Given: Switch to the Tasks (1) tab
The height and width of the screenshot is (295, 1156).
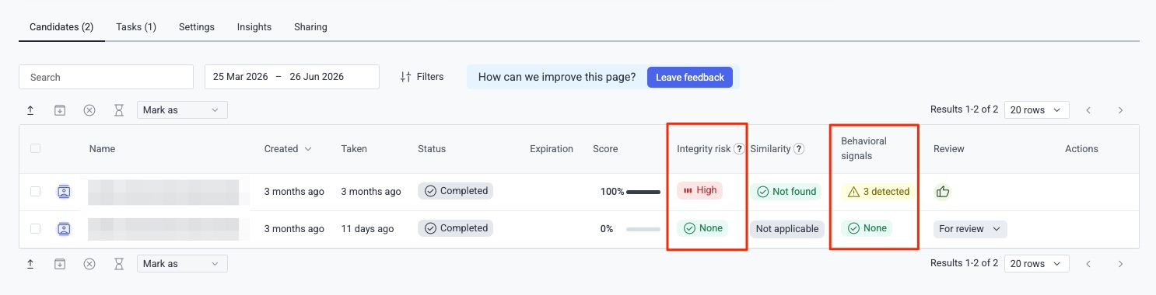Looking at the screenshot, I should 136,27.
